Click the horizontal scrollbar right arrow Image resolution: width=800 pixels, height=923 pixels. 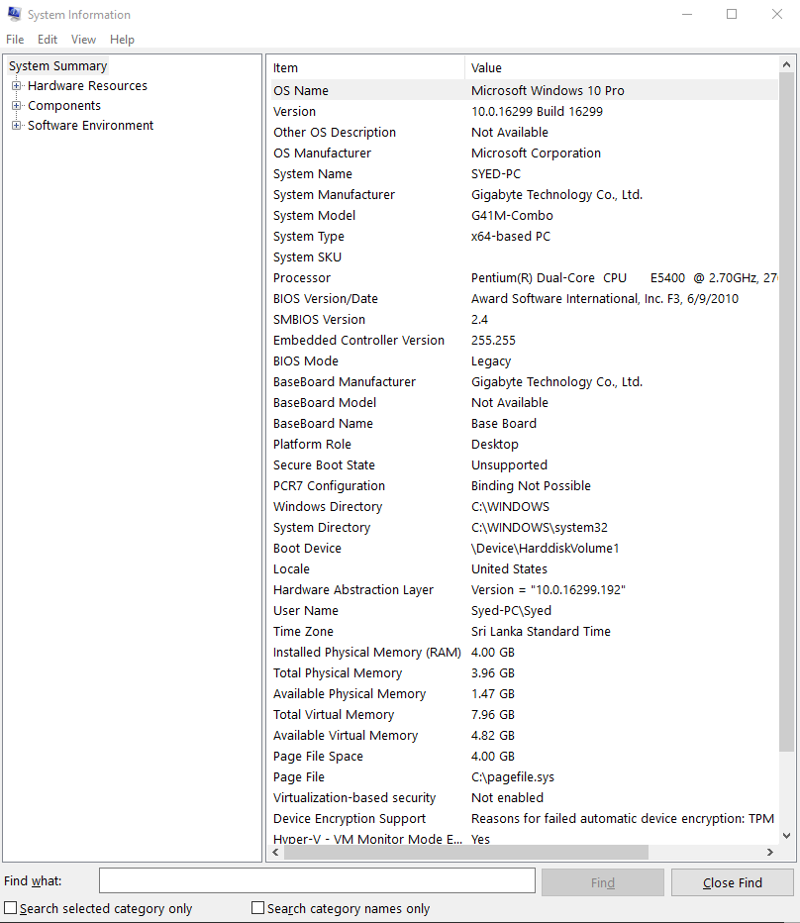pyautogui.click(x=771, y=852)
